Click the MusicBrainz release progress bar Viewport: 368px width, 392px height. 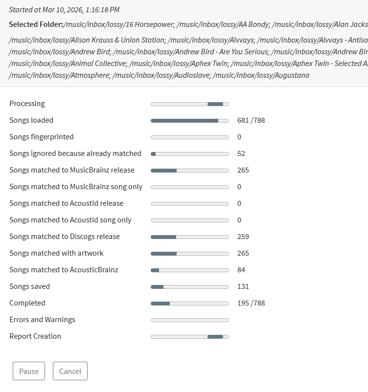point(190,171)
